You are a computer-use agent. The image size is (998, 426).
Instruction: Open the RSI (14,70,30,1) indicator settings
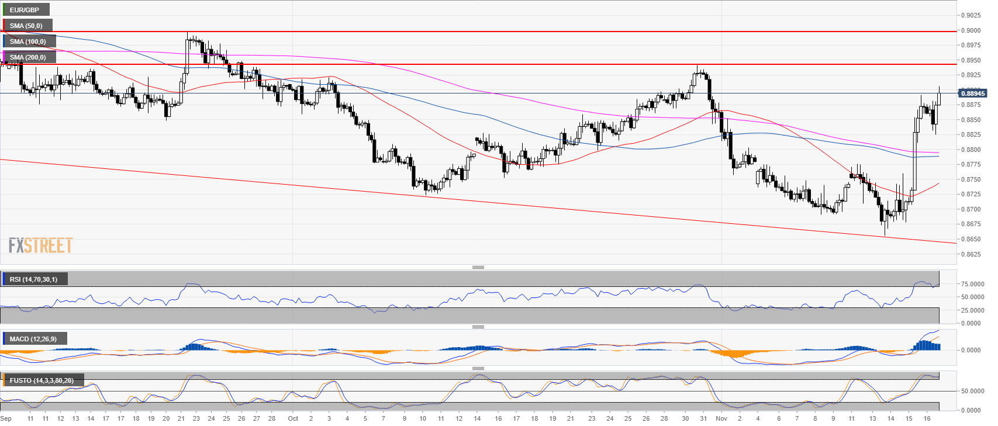34,279
